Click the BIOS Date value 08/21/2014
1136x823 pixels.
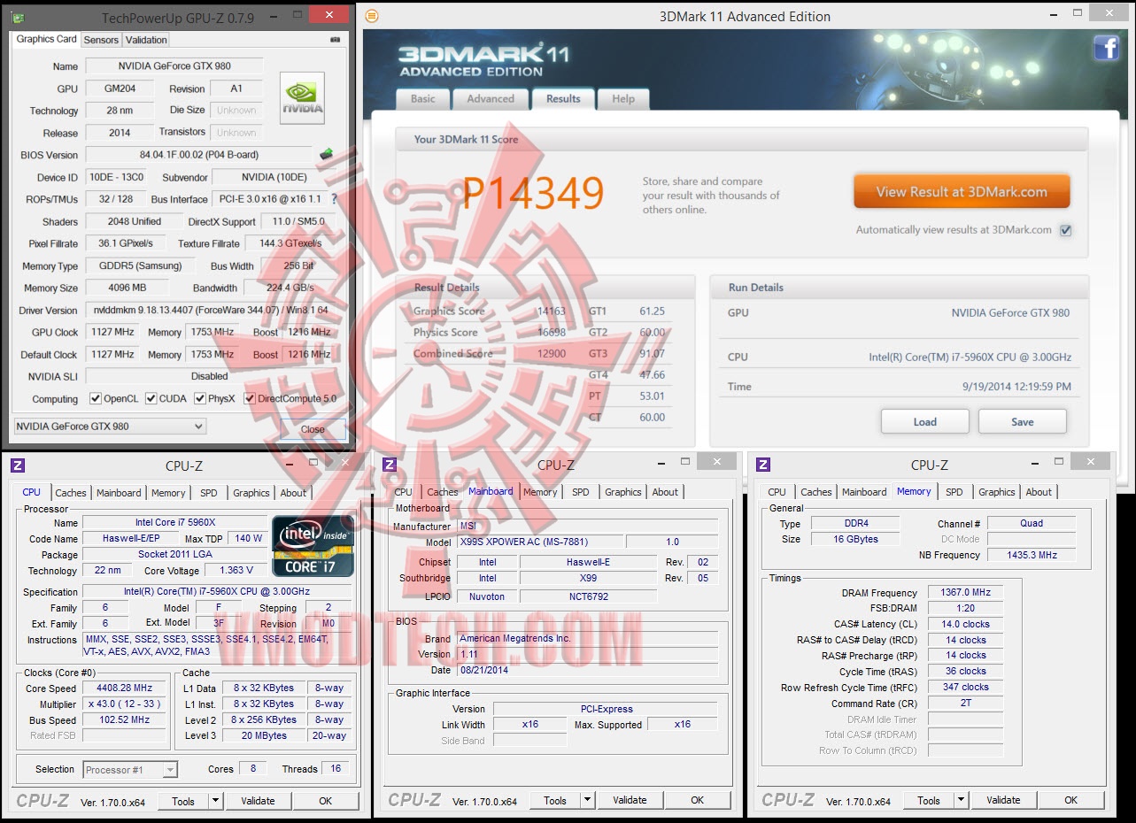[588, 670]
